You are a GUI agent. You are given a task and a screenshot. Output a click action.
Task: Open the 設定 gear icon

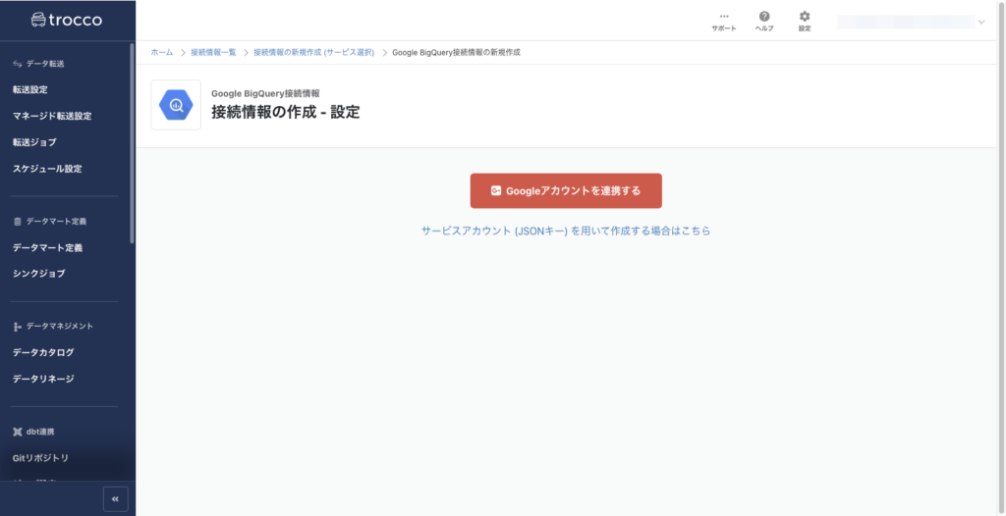[805, 21]
